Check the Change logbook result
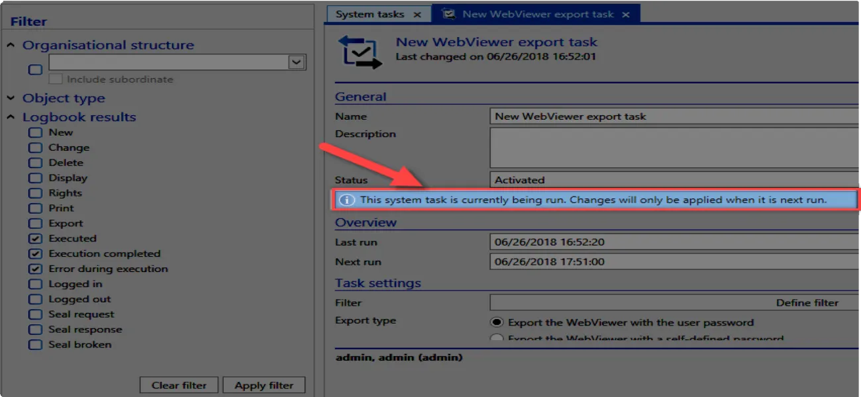Screen dimensions: 861x397 point(35,148)
